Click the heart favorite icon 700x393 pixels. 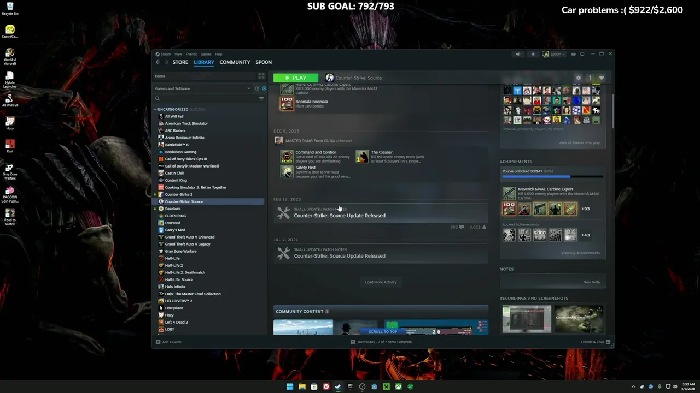601,78
